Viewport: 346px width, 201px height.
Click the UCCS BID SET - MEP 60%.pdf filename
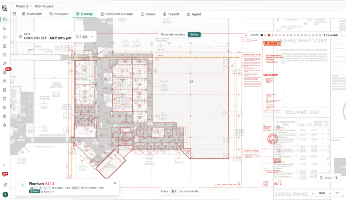coord(48,38)
